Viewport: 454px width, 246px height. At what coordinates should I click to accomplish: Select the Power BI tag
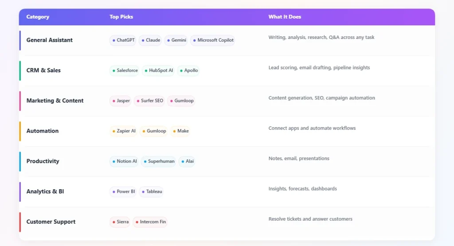coord(123,191)
